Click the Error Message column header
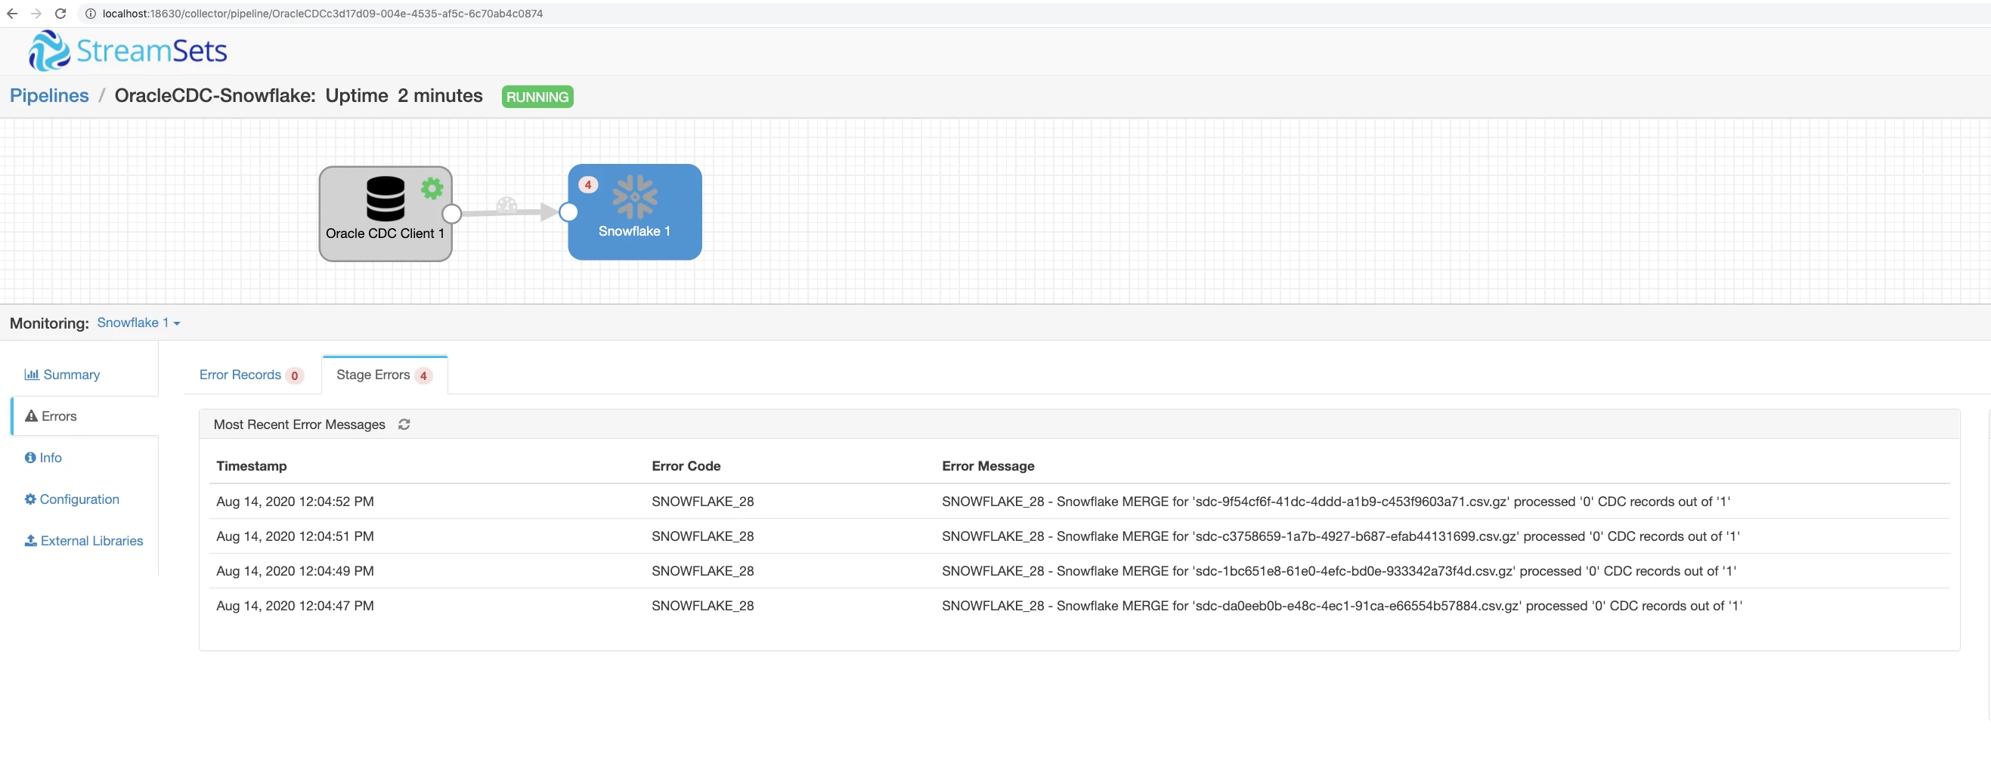This screenshot has width=1991, height=772. click(988, 466)
